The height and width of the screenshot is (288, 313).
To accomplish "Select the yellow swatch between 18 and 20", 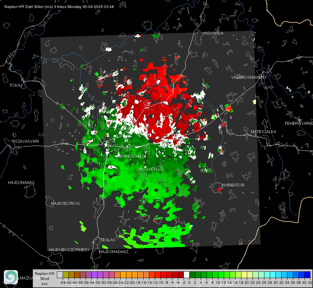I will point(244,275).
